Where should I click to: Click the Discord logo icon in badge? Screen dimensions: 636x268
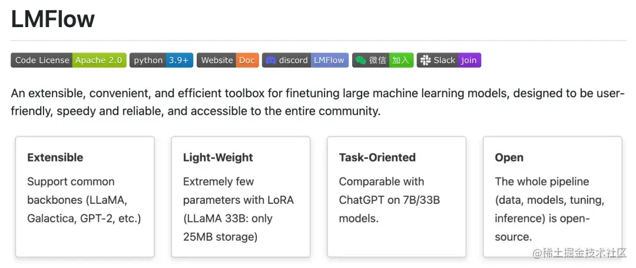point(271,60)
